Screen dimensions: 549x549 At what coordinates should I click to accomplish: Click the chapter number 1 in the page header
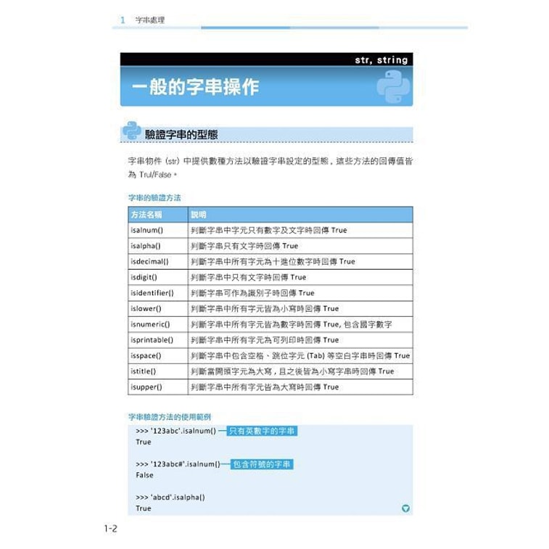pos(123,20)
